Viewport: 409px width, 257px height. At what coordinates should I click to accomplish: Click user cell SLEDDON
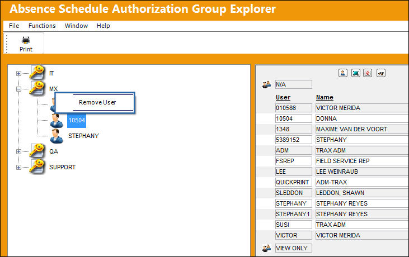tap(293, 193)
